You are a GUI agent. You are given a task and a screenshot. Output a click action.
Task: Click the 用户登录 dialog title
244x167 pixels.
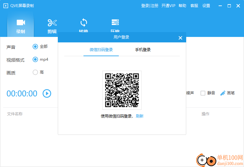[121, 37]
